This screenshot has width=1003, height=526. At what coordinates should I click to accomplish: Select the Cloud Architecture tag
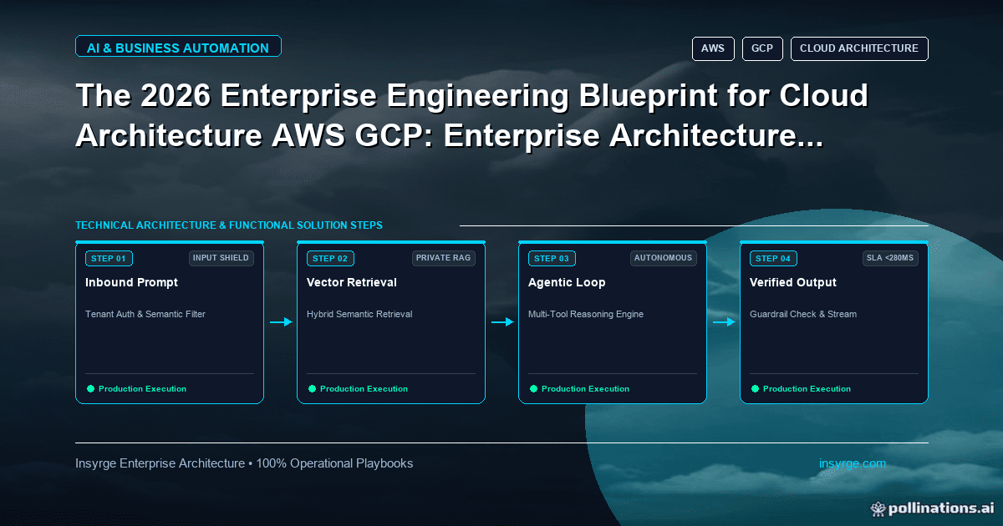click(x=859, y=48)
